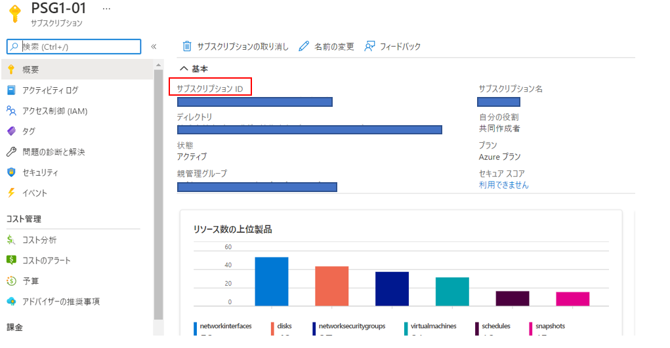This screenshot has height=348, width=670.
Task: Click the trash icon for サブスクリプションの取り消し
Action: [x=187, y=46]
